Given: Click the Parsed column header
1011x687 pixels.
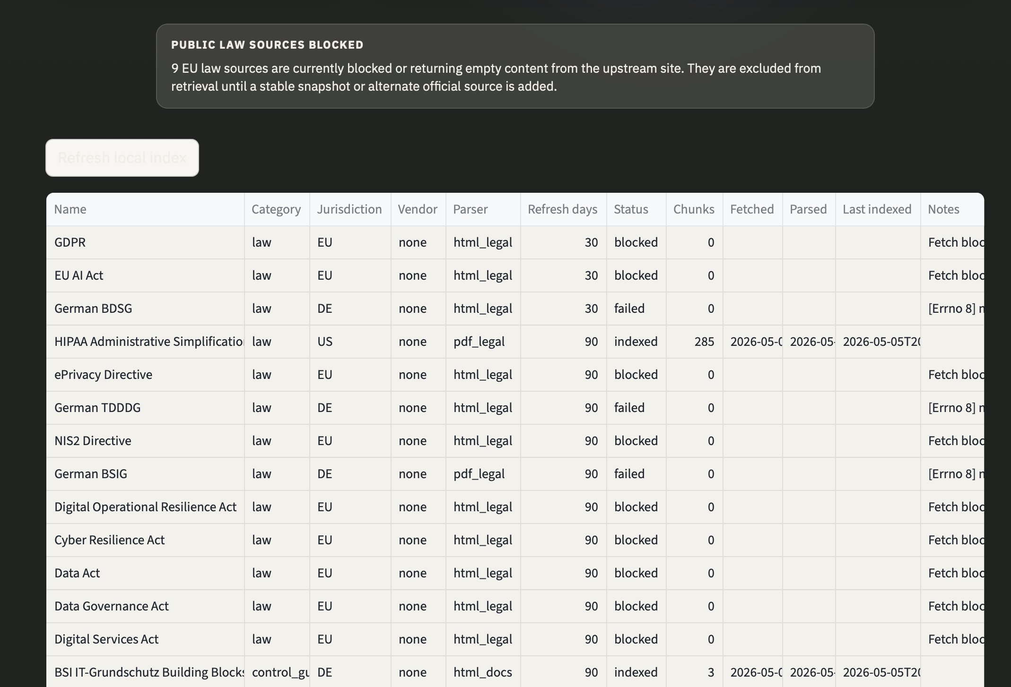Looking at the screenshot, I should point(808,209).
